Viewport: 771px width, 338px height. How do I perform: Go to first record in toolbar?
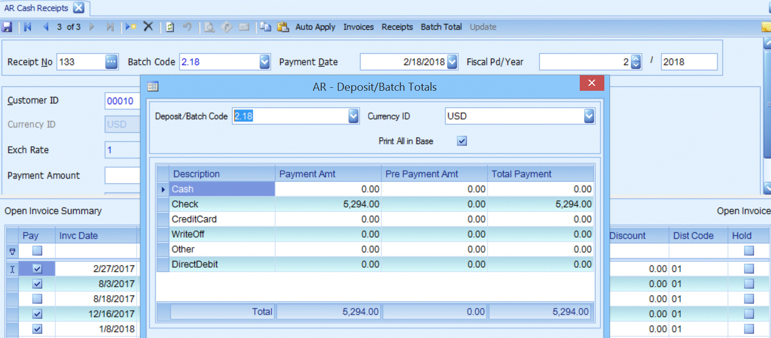tap(28, 27)
